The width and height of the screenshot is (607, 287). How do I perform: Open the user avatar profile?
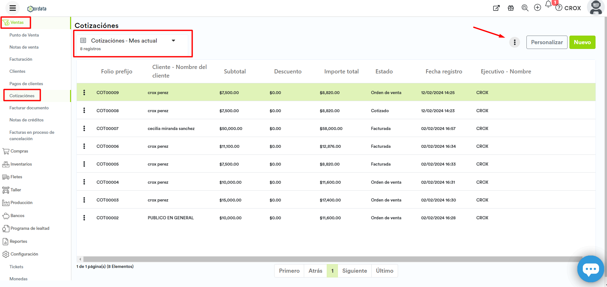596,8
